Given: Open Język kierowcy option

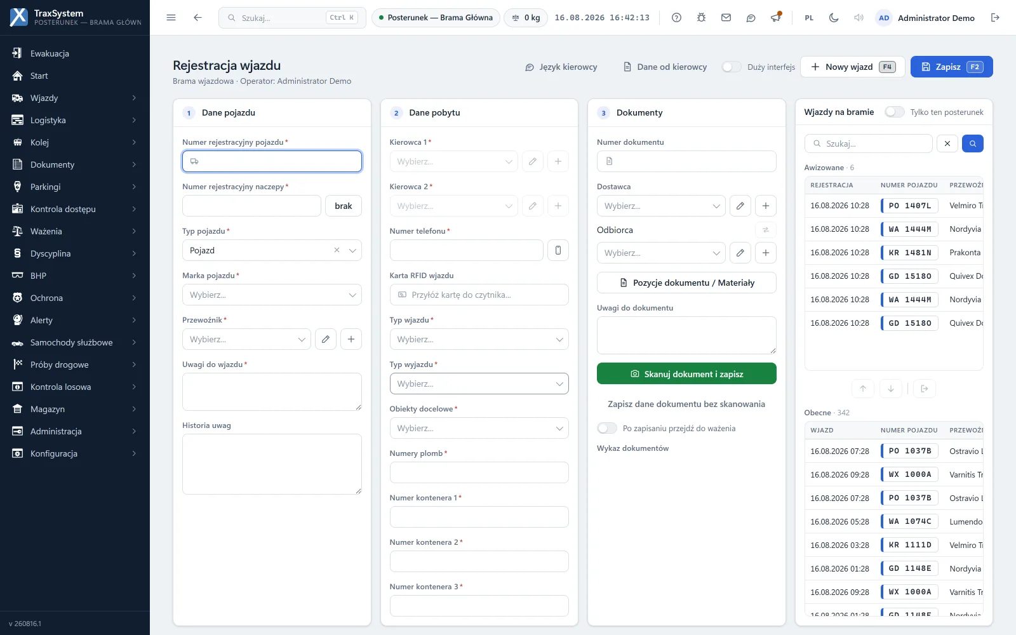Looking at the screenshot, I should point(561,67).
